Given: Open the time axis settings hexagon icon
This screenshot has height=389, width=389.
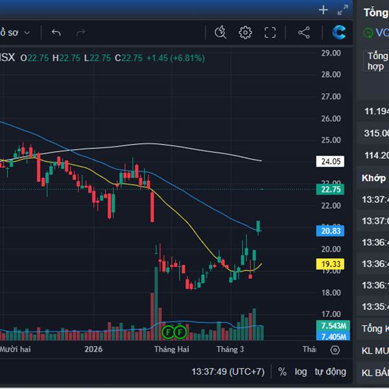Looking at the screenshot, I should coord(335,350).
